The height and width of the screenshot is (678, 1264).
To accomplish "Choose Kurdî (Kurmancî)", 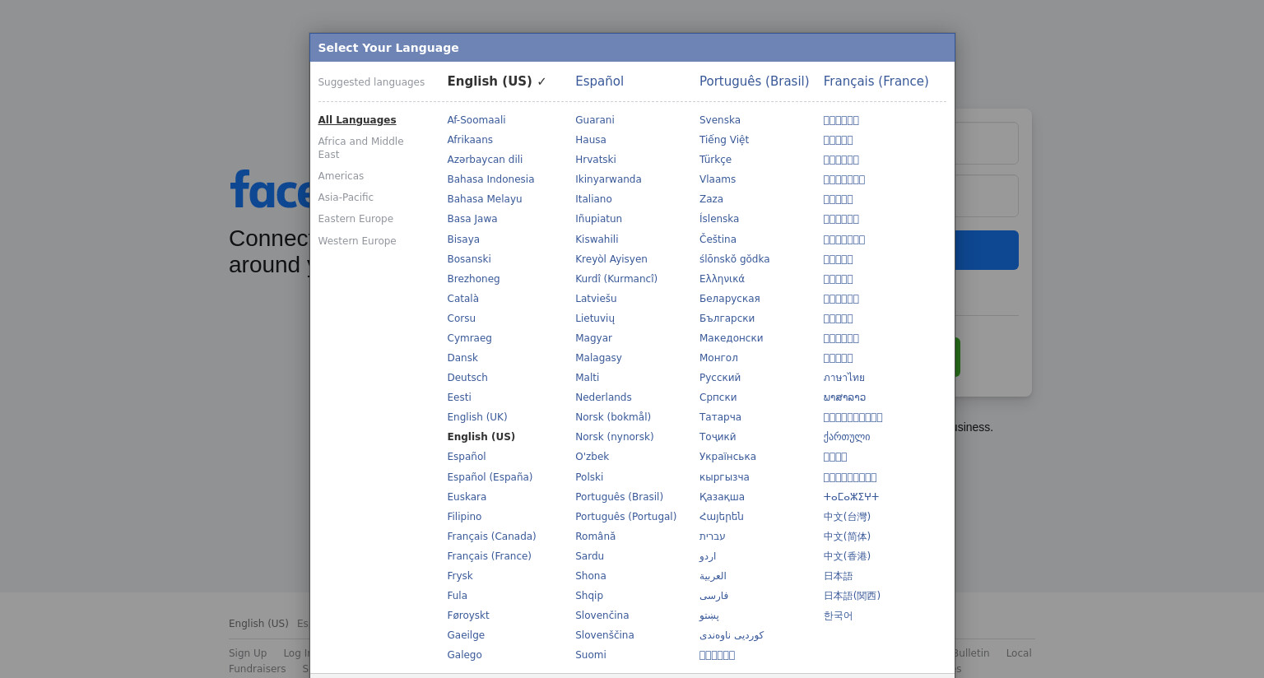I will [x=616, y=279].
